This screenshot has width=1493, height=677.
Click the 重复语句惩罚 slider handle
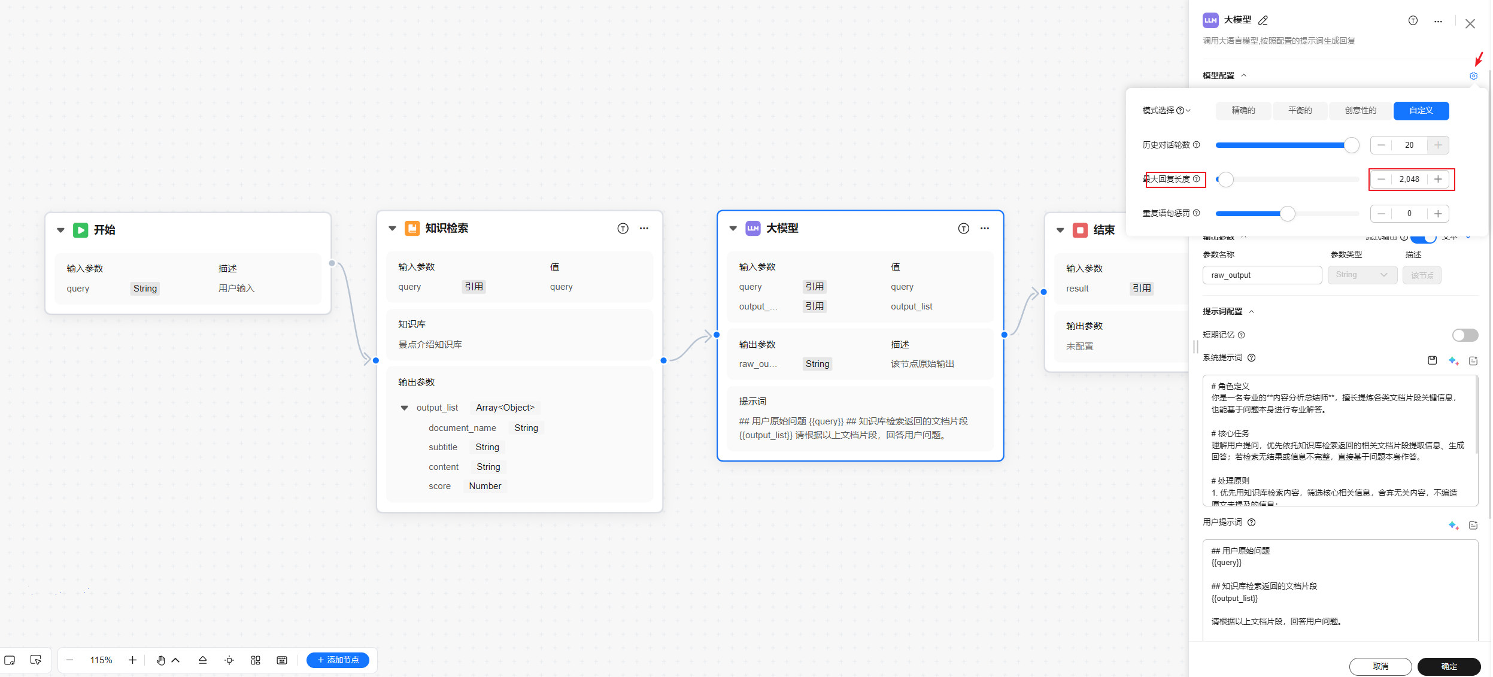(1288, 214)
